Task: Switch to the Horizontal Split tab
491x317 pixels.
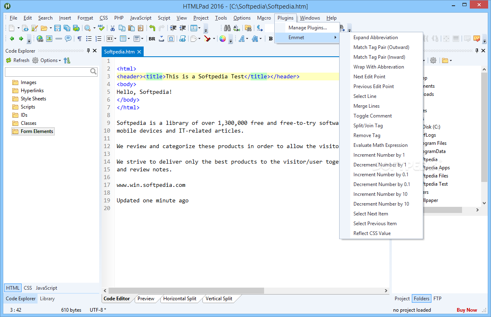Action: coord(180,299)
